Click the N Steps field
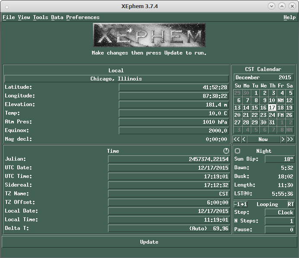Viewport: 299px width, 258px height. pos(280,221)
